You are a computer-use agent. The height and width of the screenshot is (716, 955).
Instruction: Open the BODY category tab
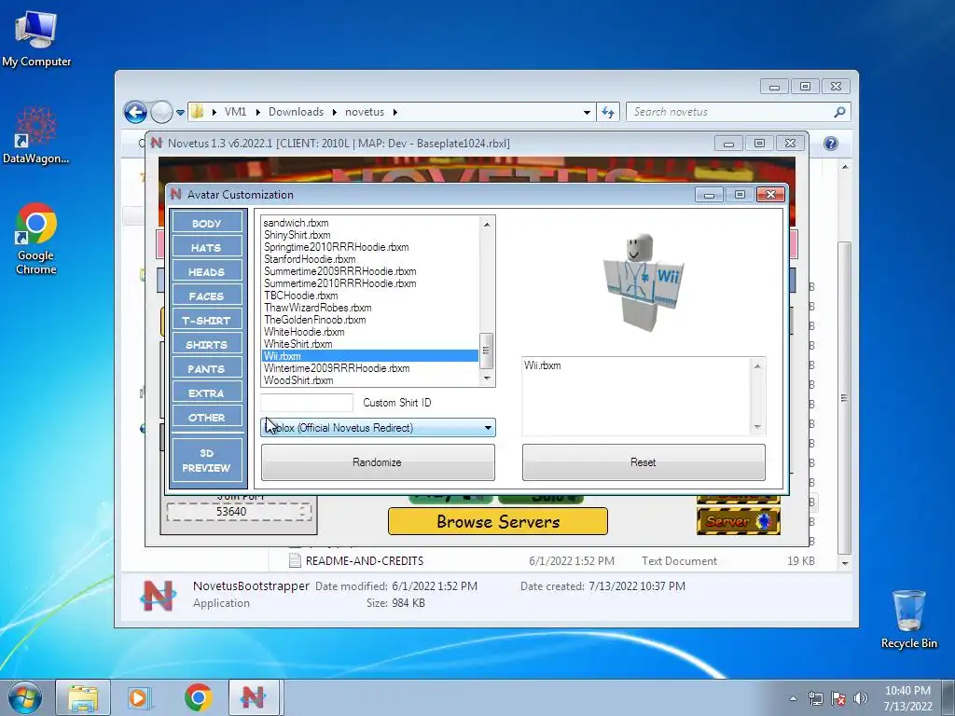coord(207,224)
